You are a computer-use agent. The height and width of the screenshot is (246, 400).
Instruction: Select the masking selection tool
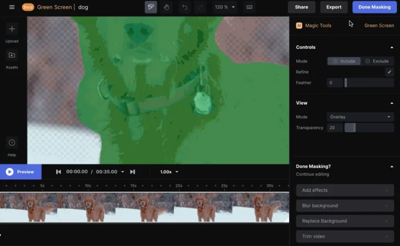point(151,7)
